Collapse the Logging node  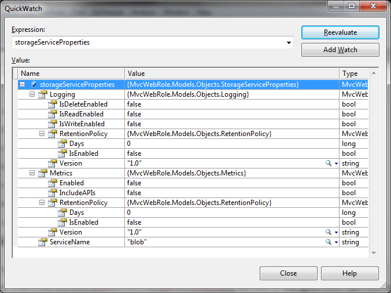tap(32, 94)
